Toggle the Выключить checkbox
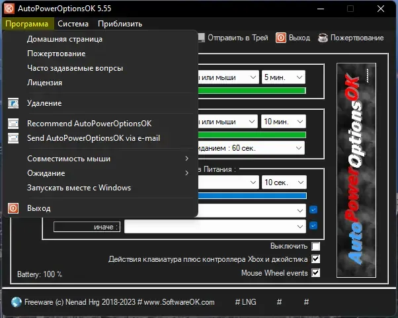Image resolution: width=398 pixels, height=318 pixels. 316,246
